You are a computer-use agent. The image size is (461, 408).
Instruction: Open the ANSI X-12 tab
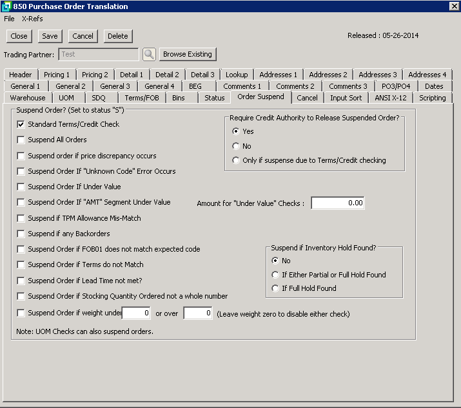point(391,98)
